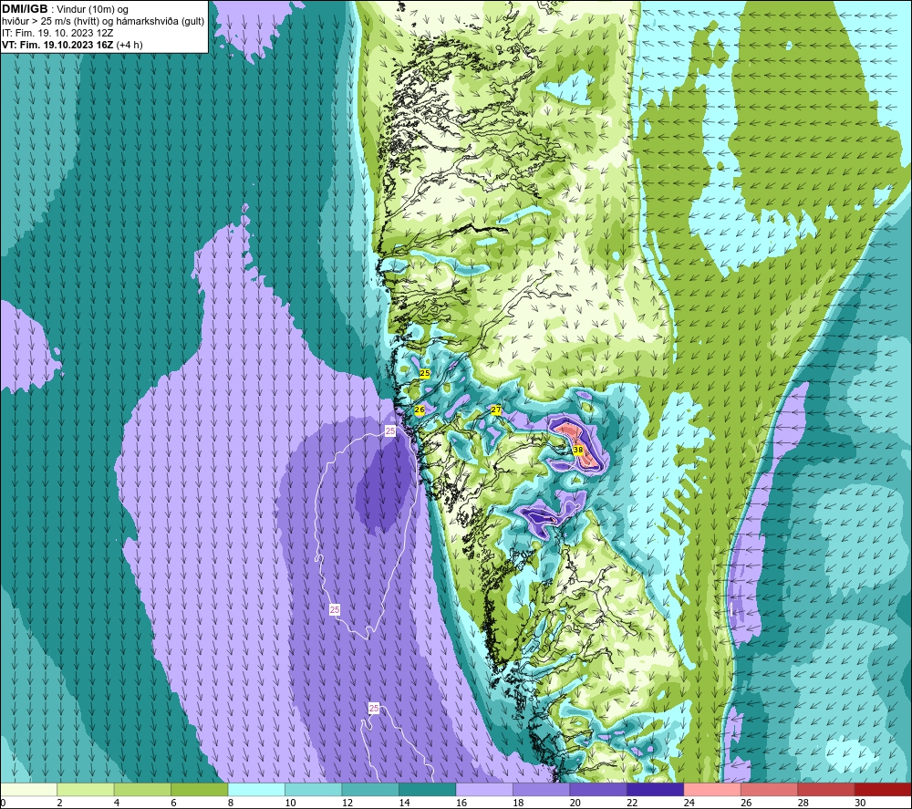Click the legend scale number "24"
The height and width of the screenshot is (809, 912).
pyautogui.click(x=689, y=804)
